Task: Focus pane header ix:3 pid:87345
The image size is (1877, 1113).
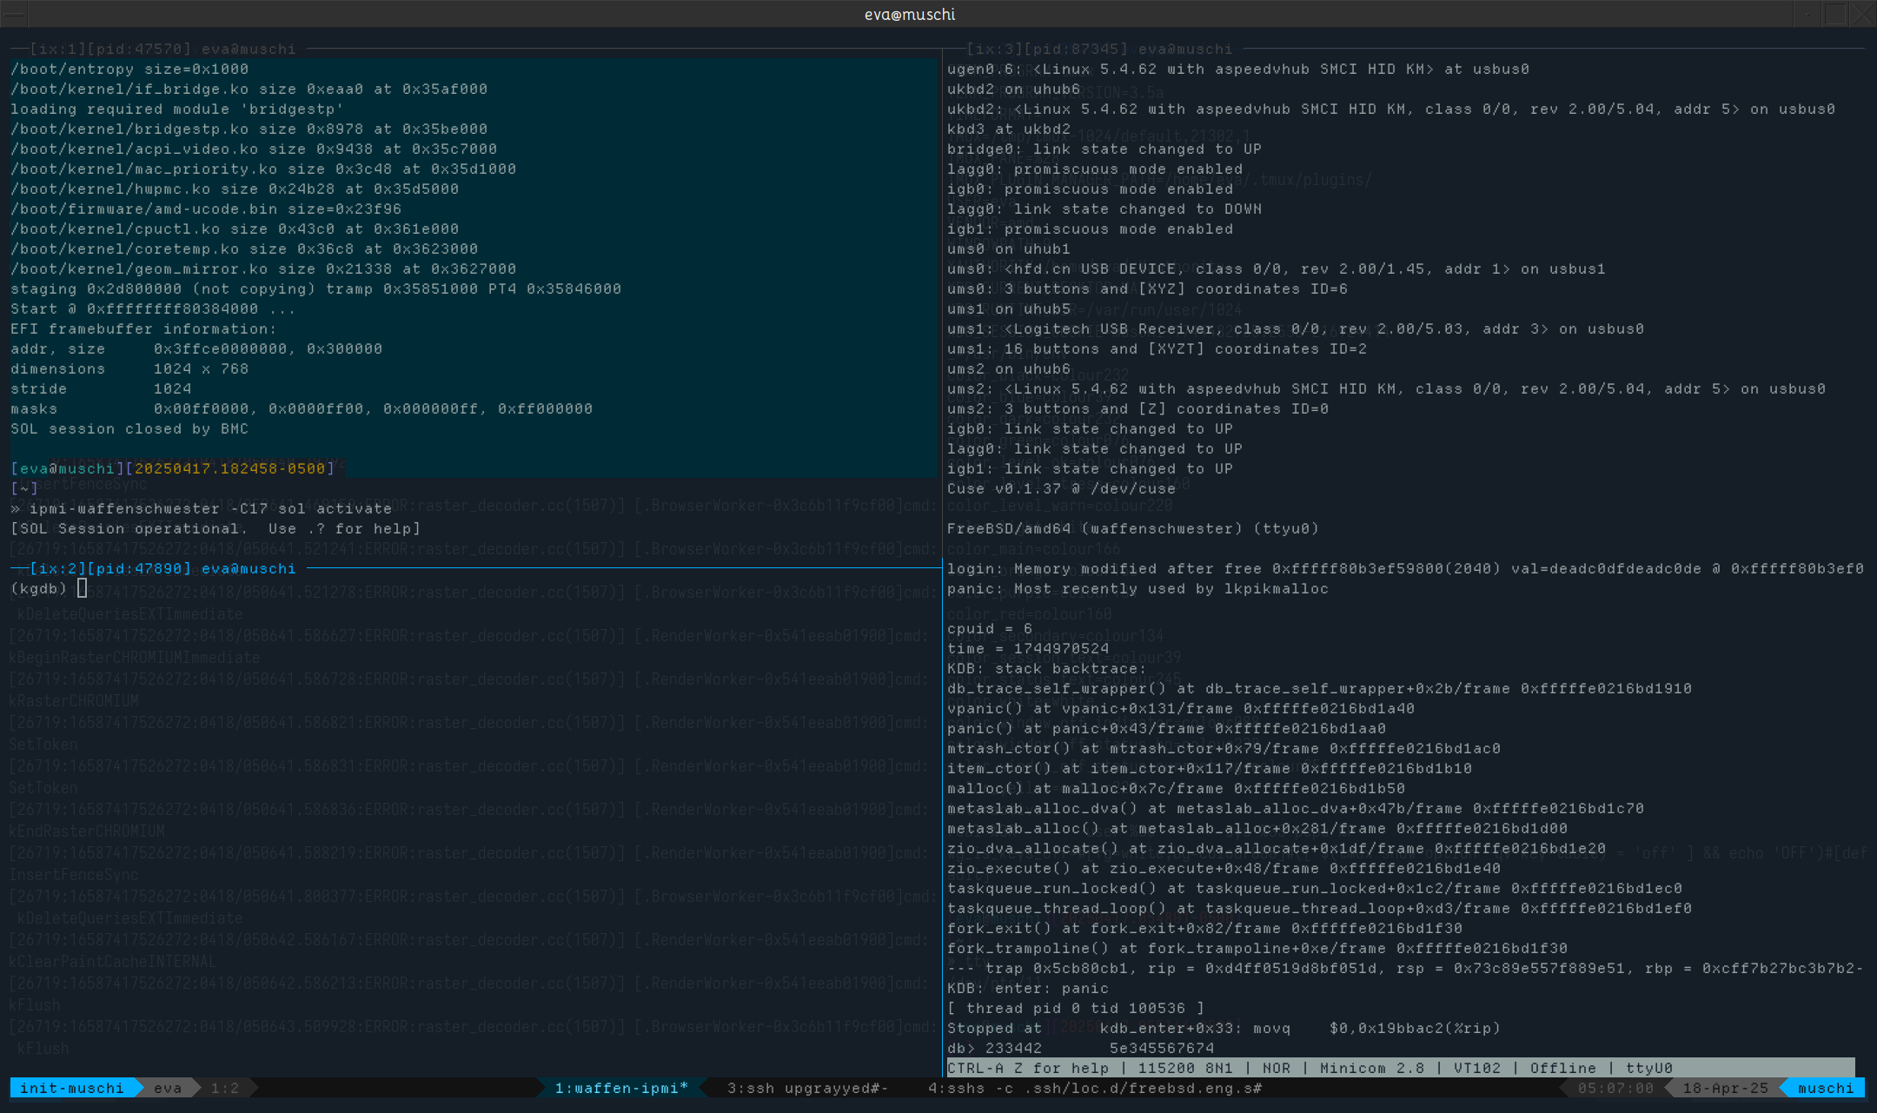Action: 1099,49
